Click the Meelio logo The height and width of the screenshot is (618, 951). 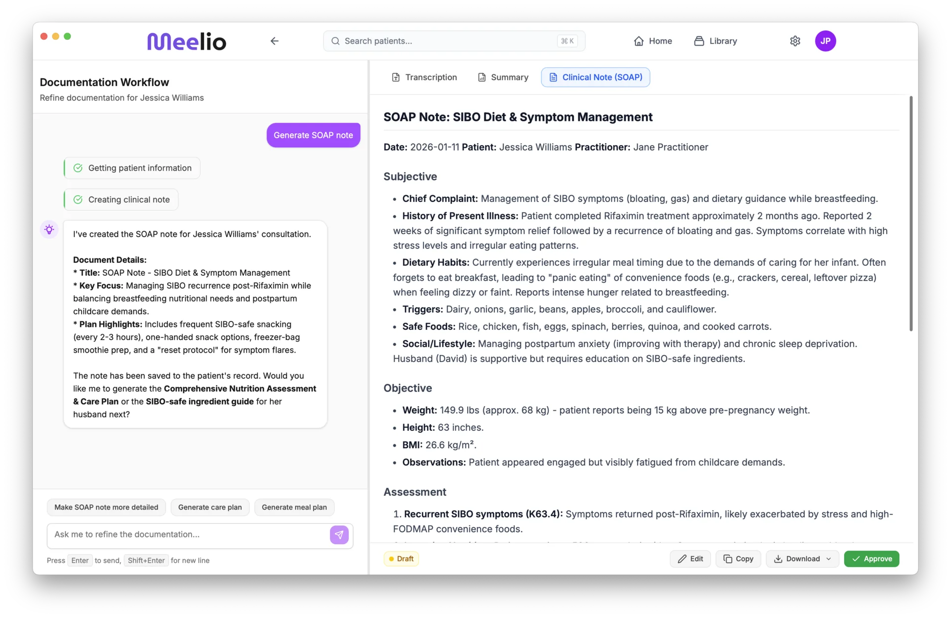[x=187, y=42]
